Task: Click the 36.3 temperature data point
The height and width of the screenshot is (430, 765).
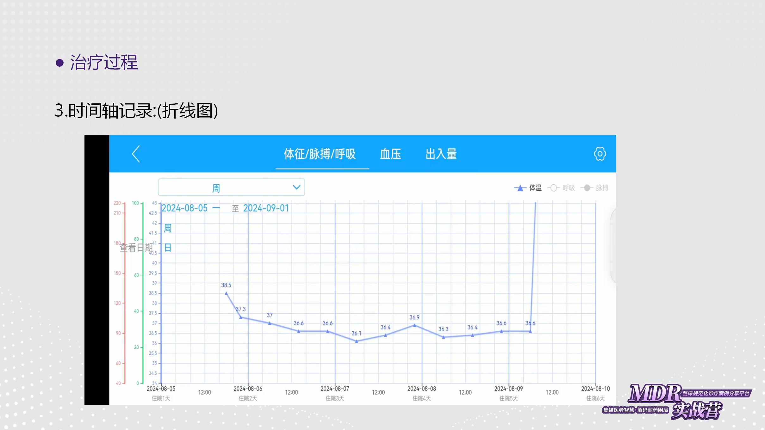Action: 444,337
